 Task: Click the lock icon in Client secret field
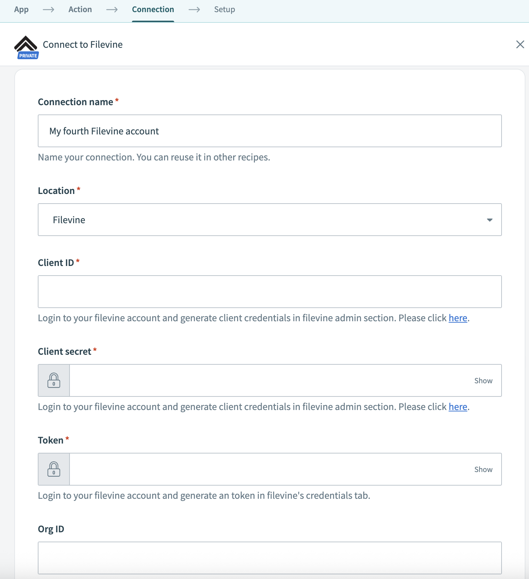click(x=54, y=380)
